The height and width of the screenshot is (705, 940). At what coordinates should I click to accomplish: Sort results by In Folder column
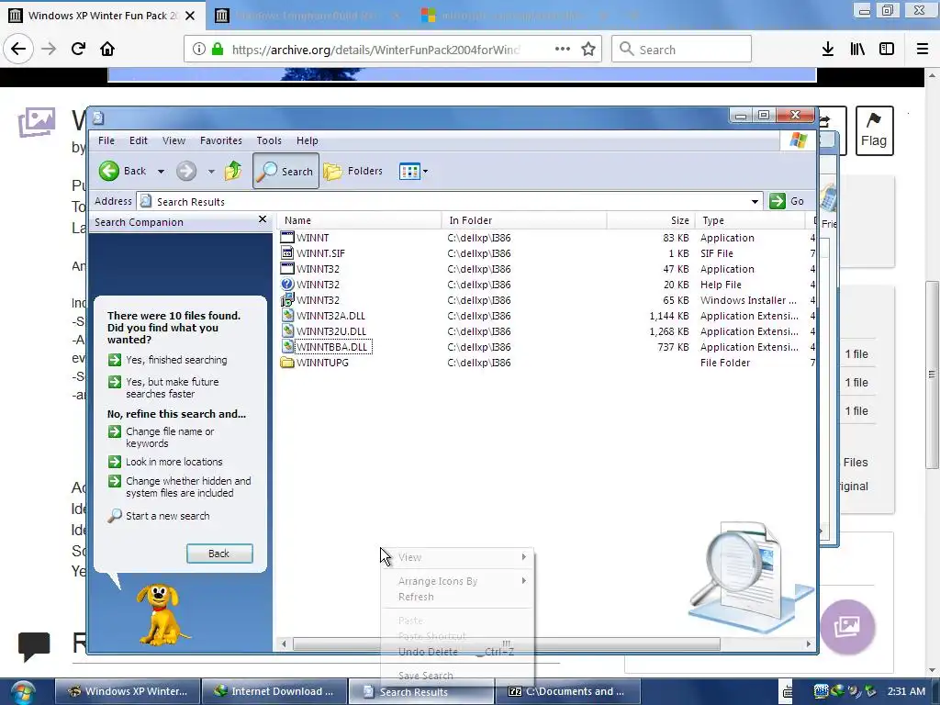pos(524,220)
